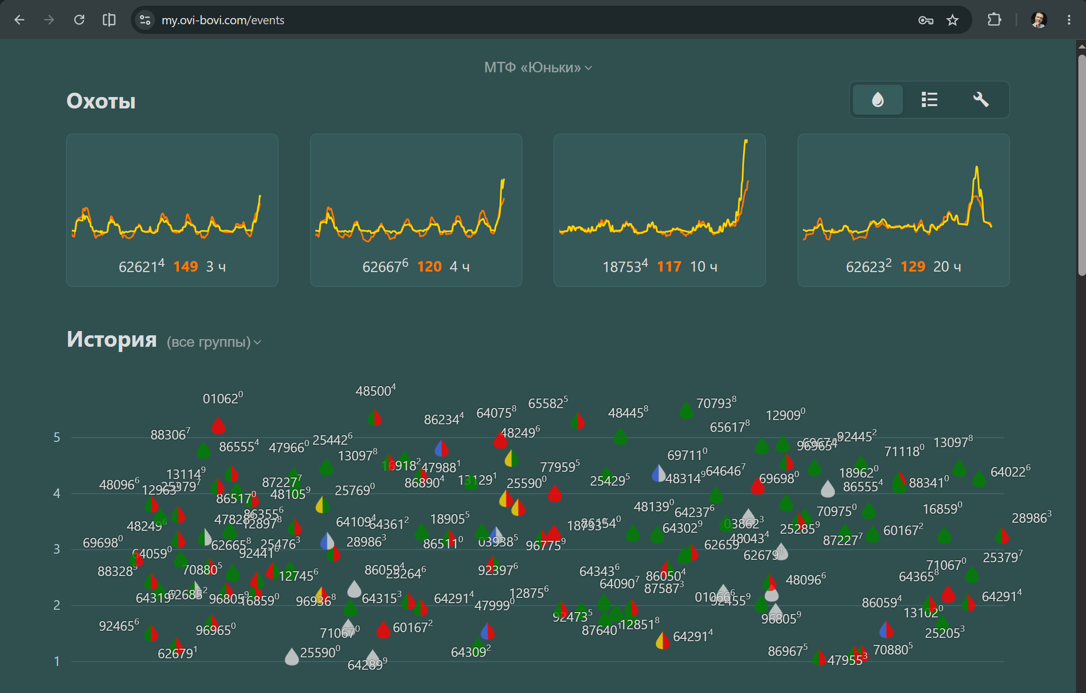Switch to the list view
The image size is (1086, 693).
[929, 100]
